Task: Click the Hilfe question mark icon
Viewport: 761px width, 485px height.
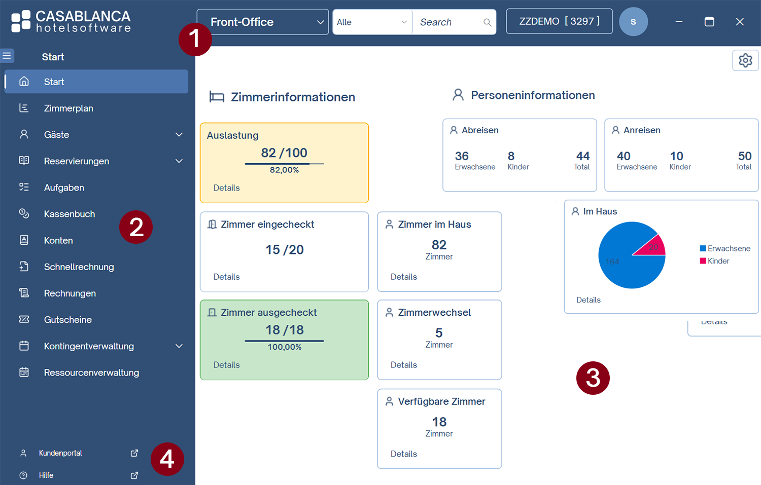Action: click(23, 475)
